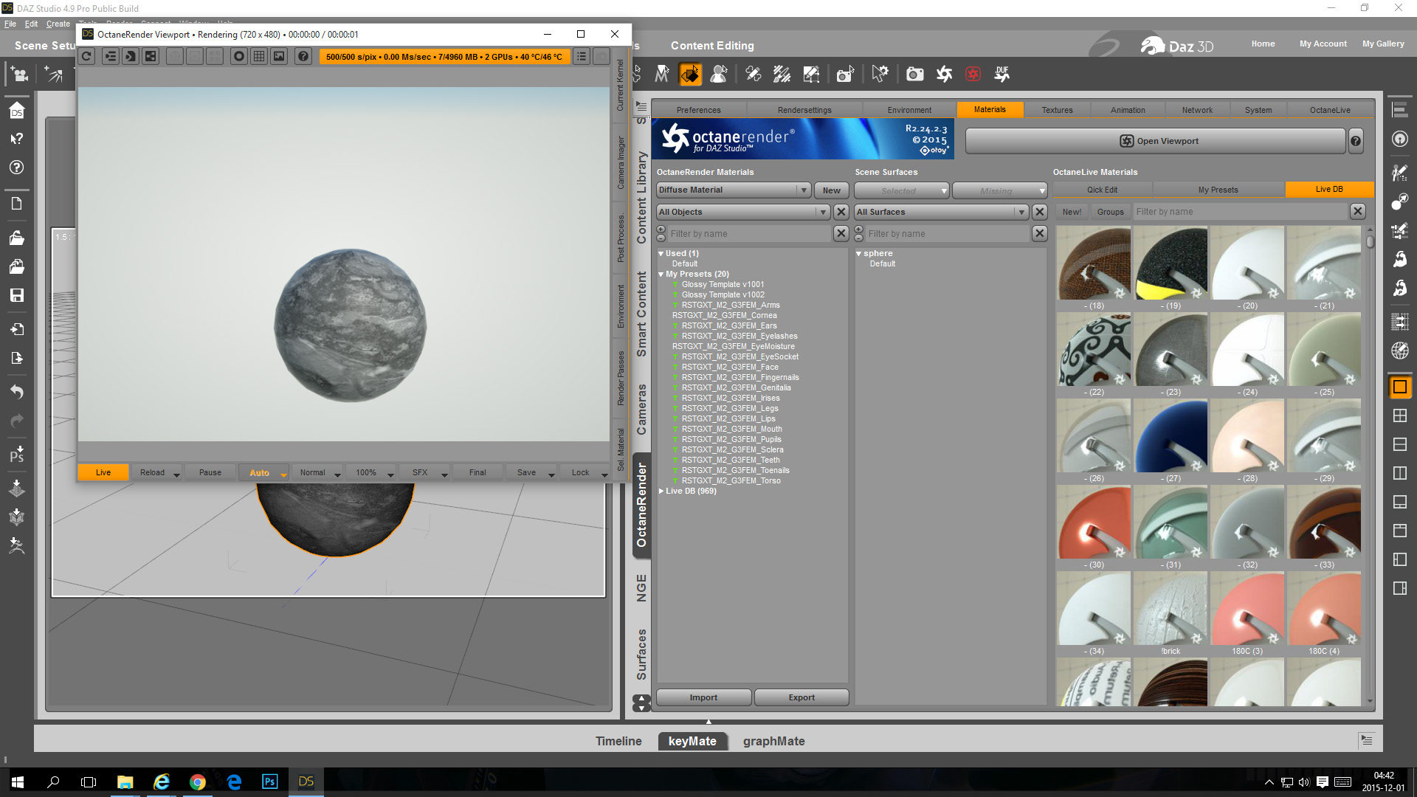The image size is (1417, 797).
Task: Click the highlighted orange toolbar icon
Action: click(x=690, y=74)
